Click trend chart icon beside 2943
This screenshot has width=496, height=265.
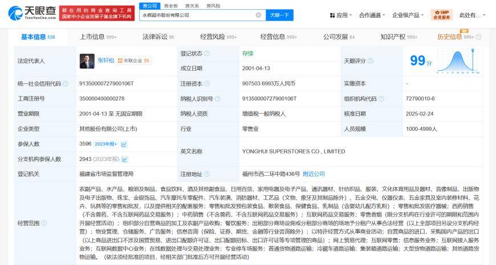pyautogui.click(x=125, y=159)
